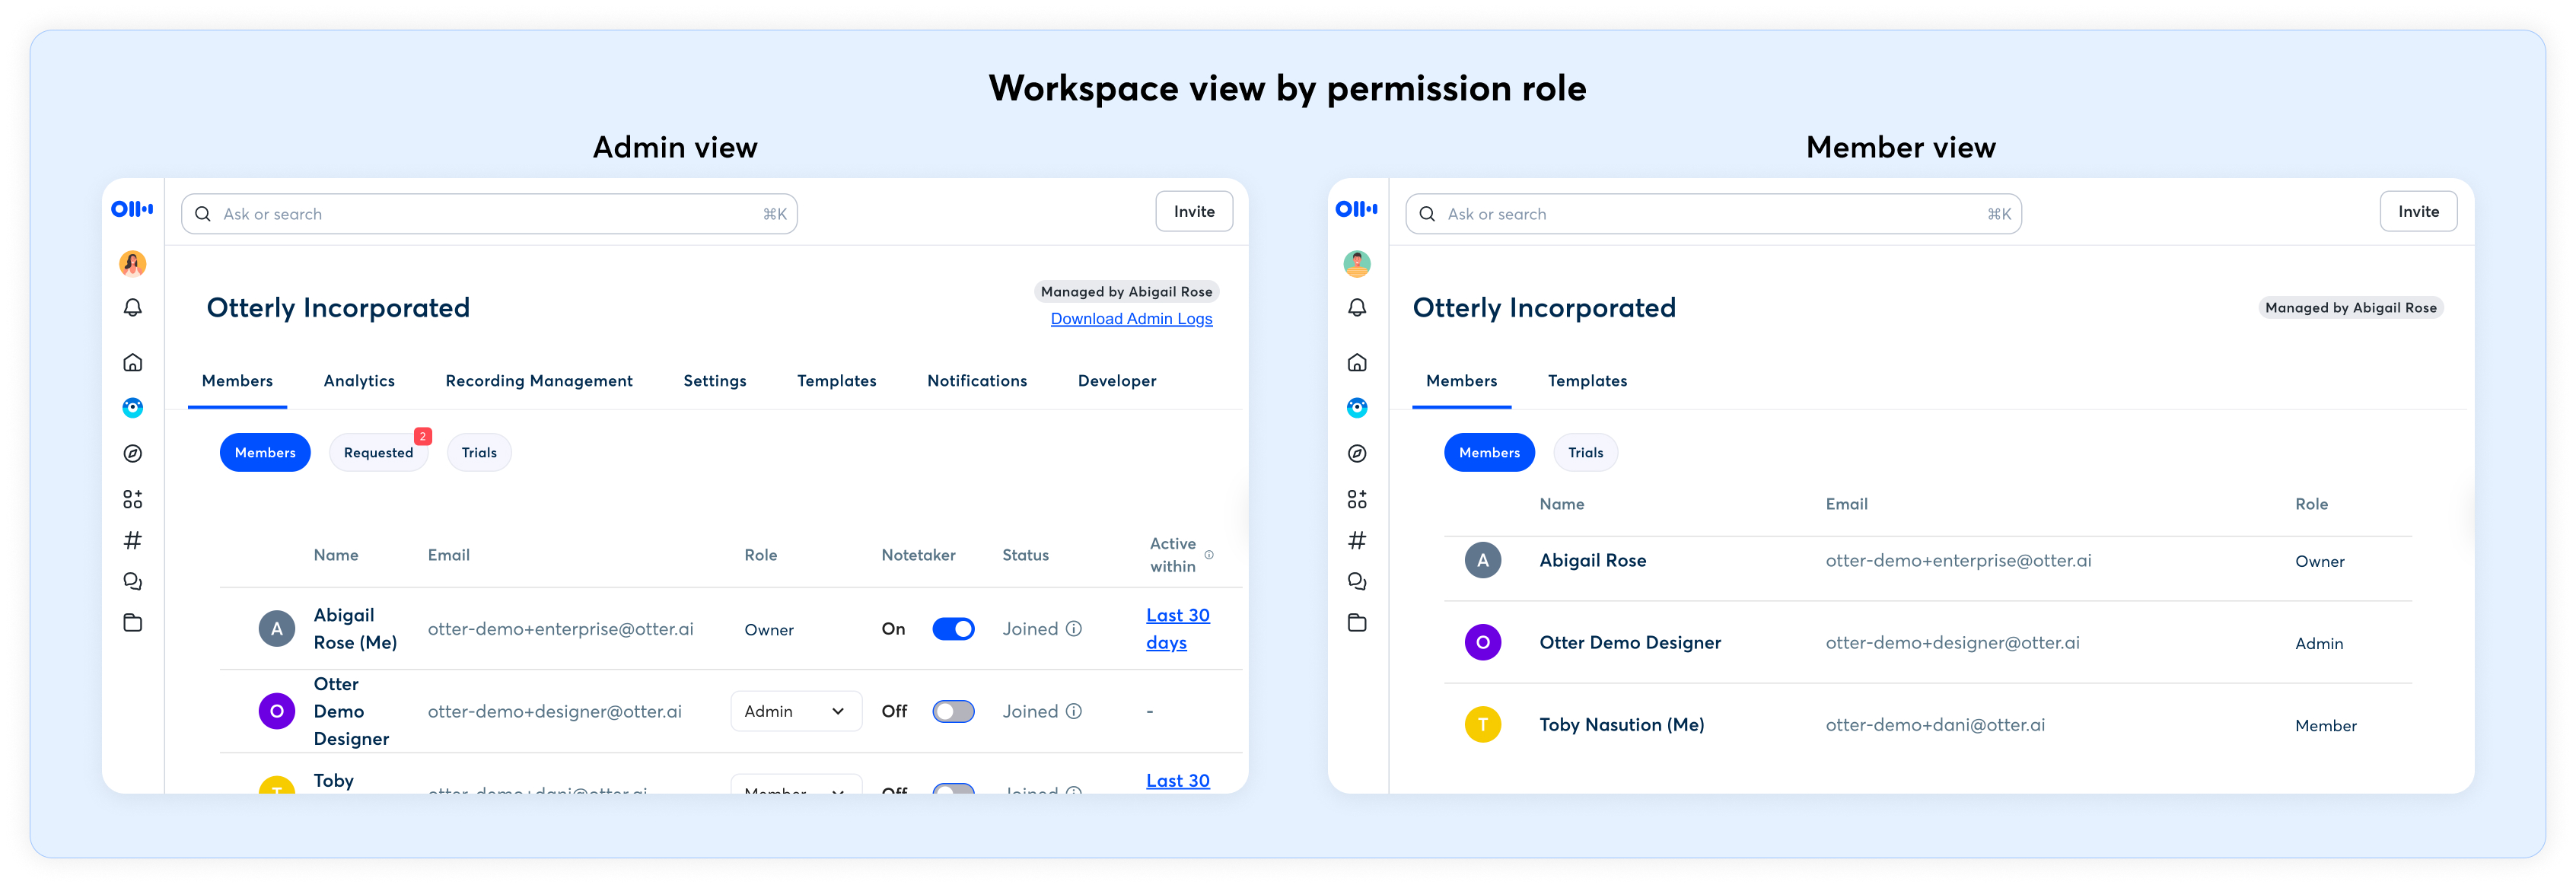Viewport: 2576px width, 888px height.
Task: Click the hashtag channels icon in Admin sidebar
Action: point(132,541)
